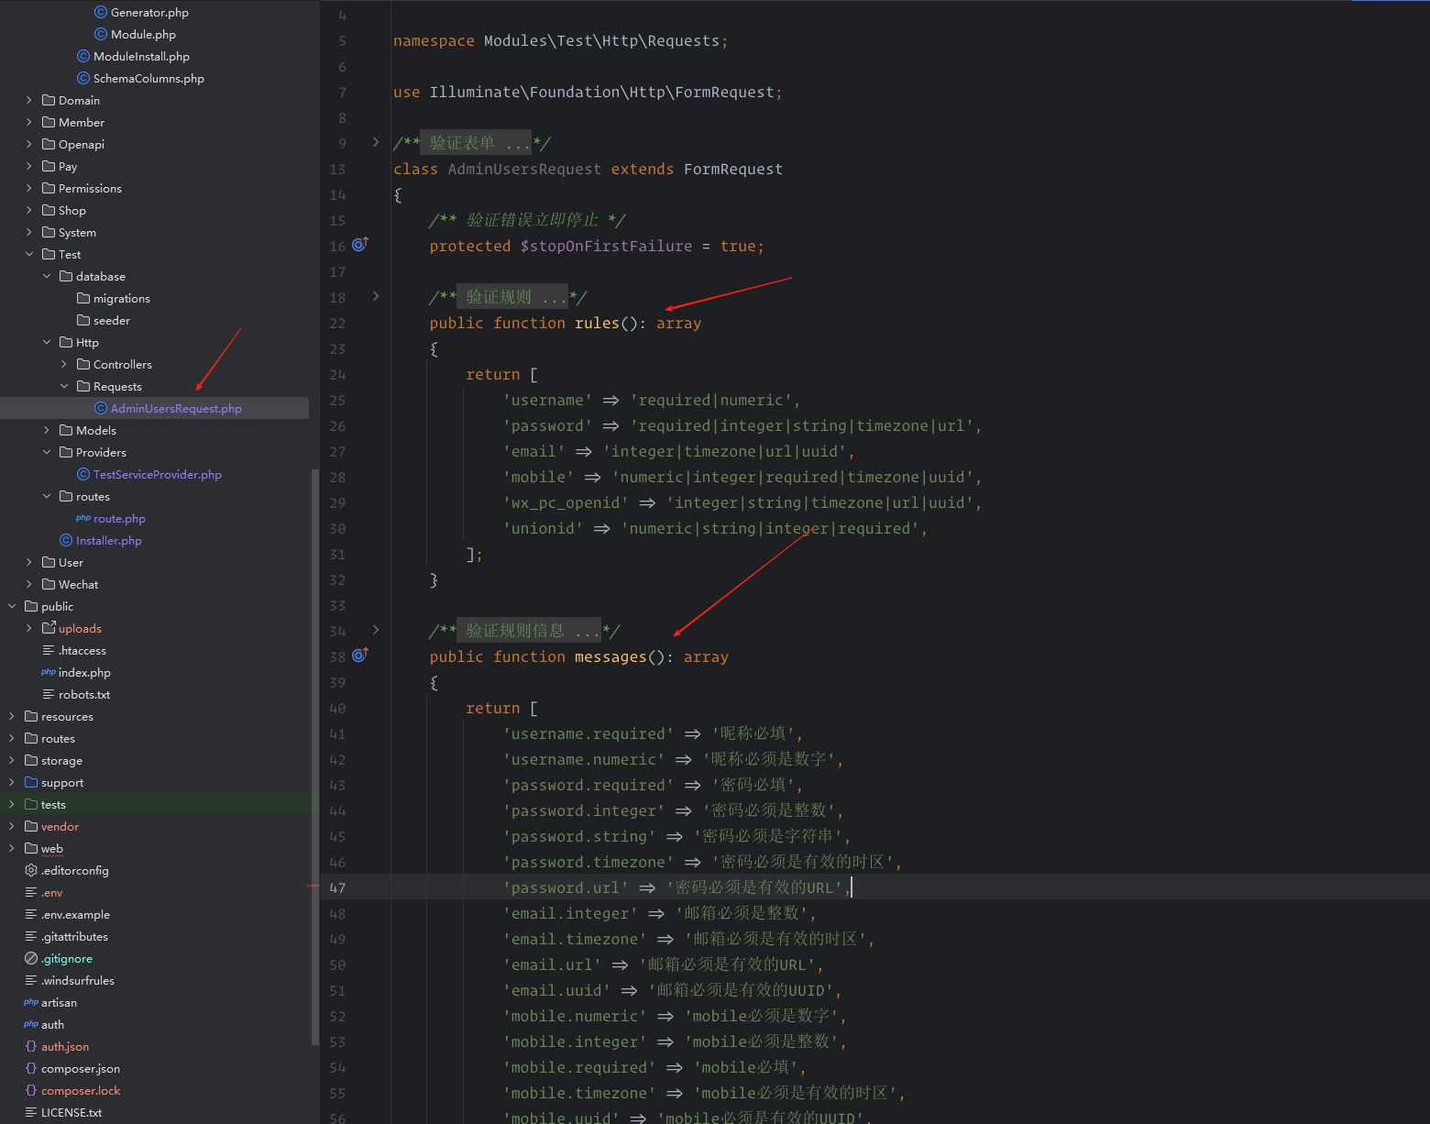Click the composer.lock braces icon
1430x1124 pixels.
tap(31, 1090)
